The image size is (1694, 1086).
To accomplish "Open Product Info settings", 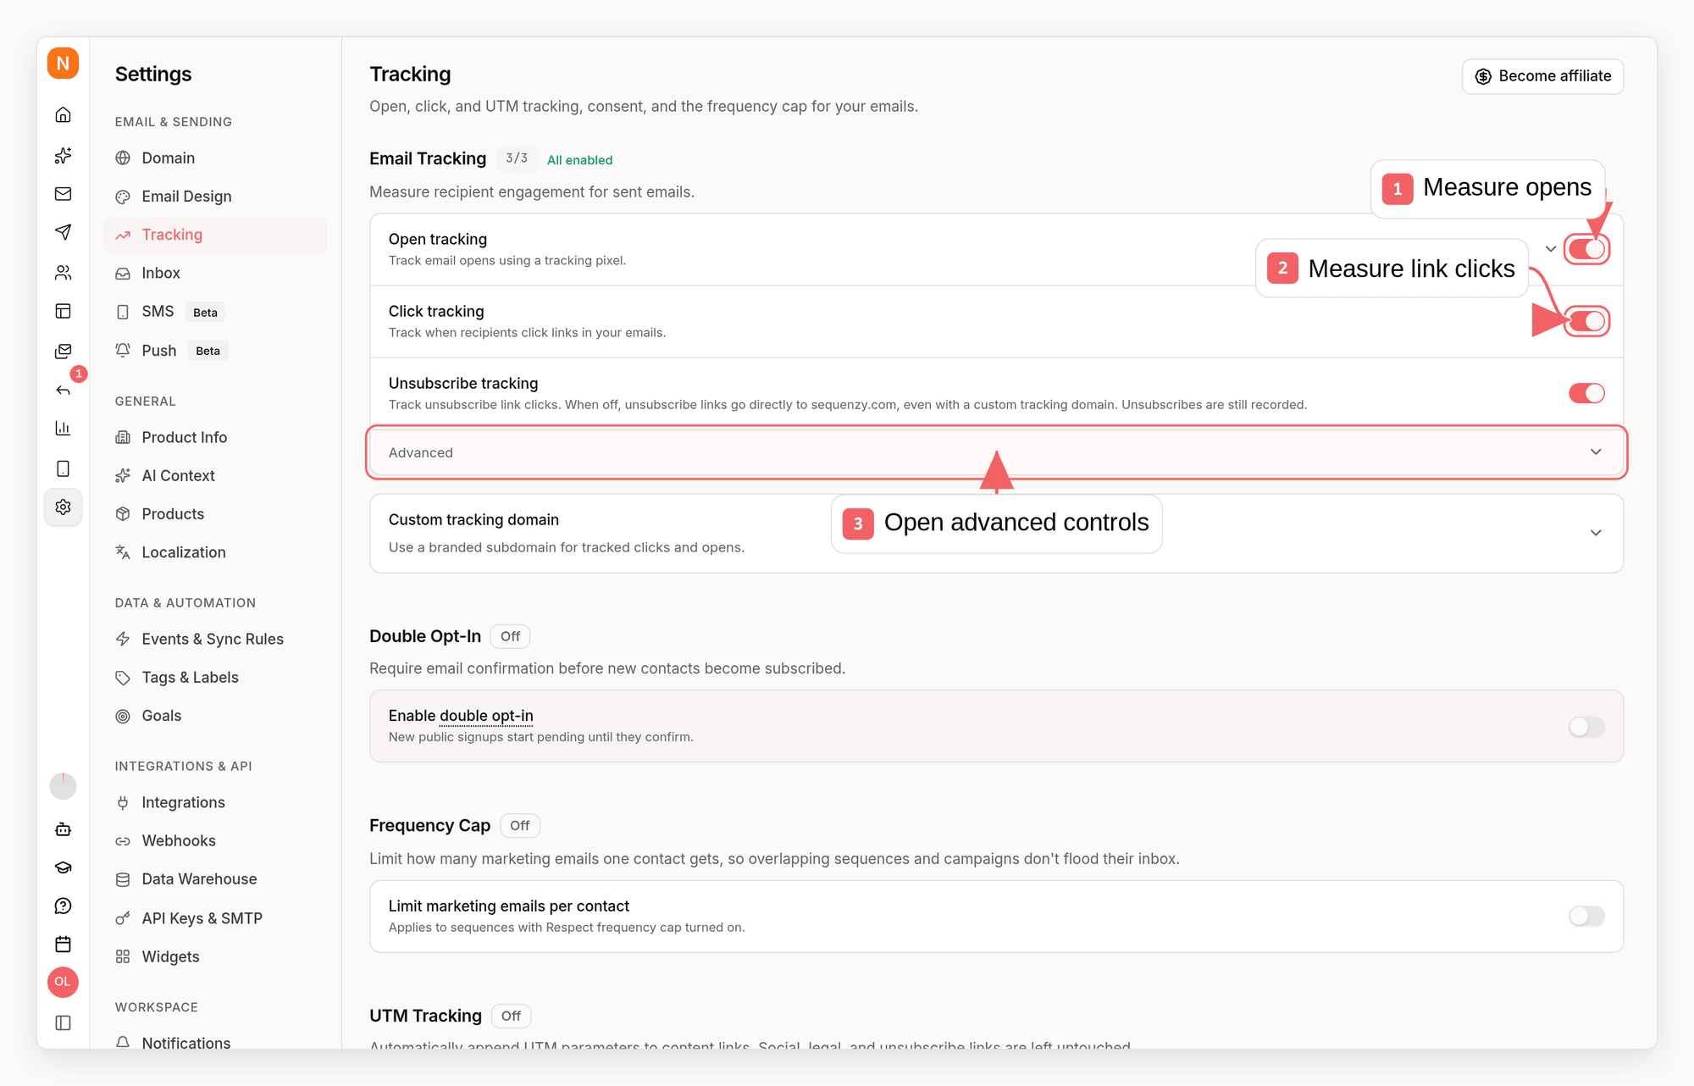I will point(215,437).
